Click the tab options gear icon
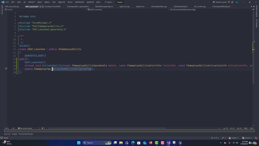This screenshot has height=146, width=259. (x=254, y=6)
